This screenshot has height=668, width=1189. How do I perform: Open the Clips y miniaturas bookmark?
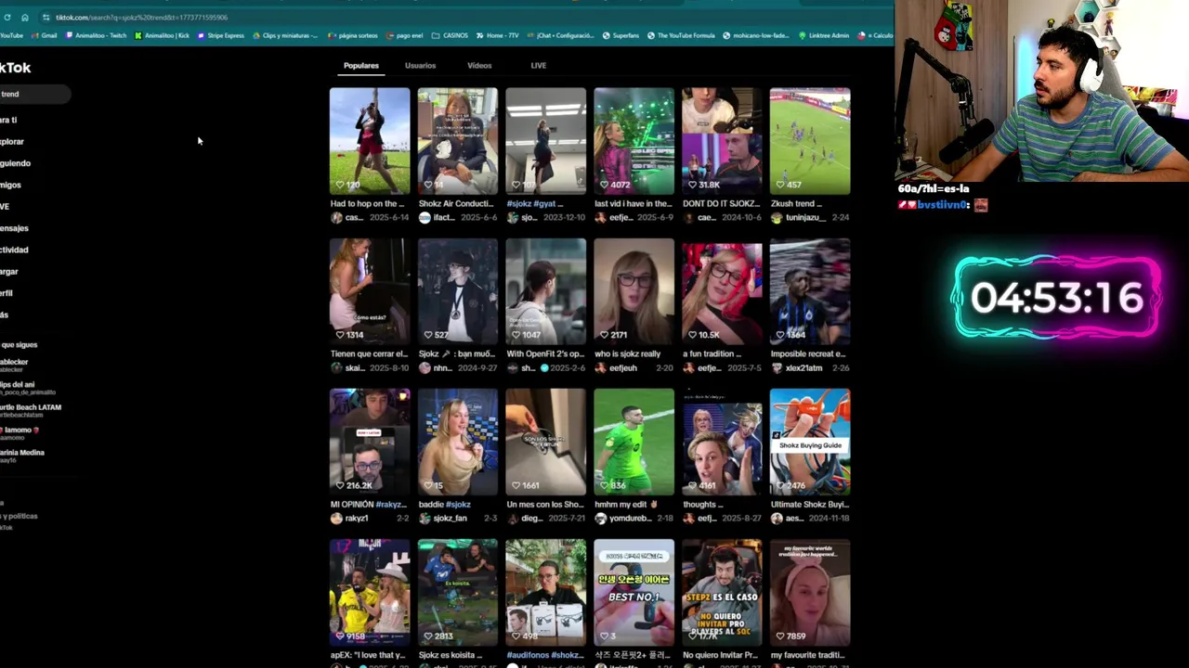[x=284, y=35]
